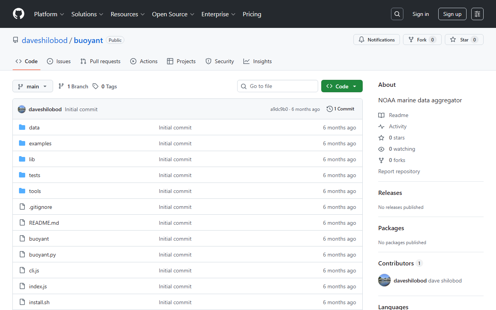Image resolution: width=496 pixels, height=310 pixels.
Task: Click the Readme link in About
Action: click(393, 115)
